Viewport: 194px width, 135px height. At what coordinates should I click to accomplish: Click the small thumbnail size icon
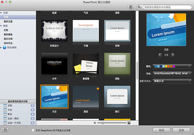(x=95, y=123)
